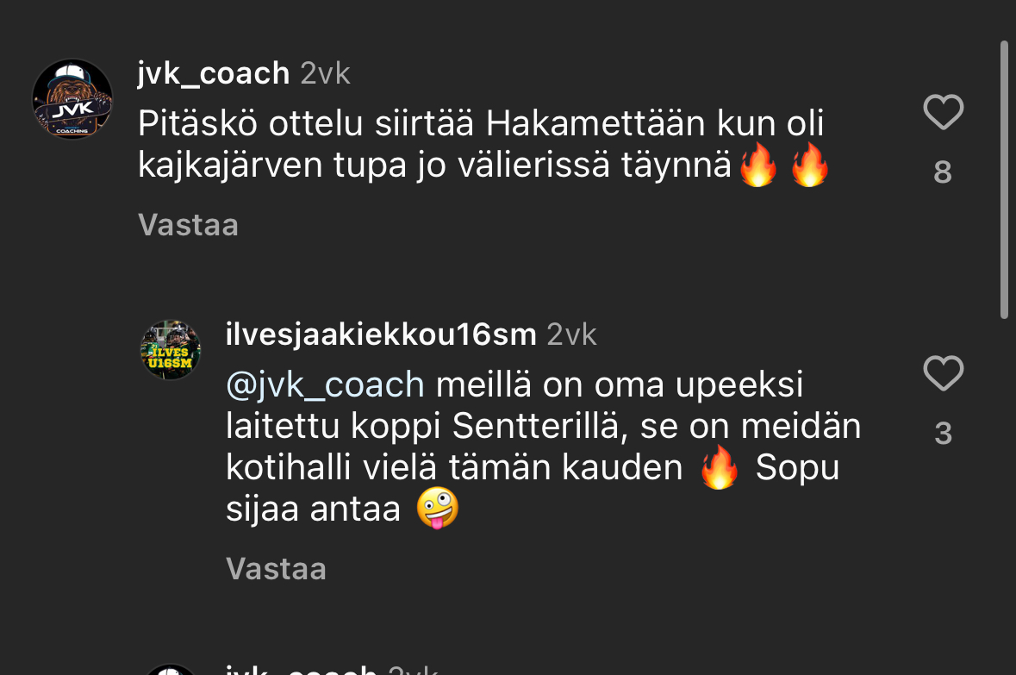Viewport: 1016px width, 675px height.
Task: Like the jvk_coach comment about Hakametsä
Action: (943, 113)
